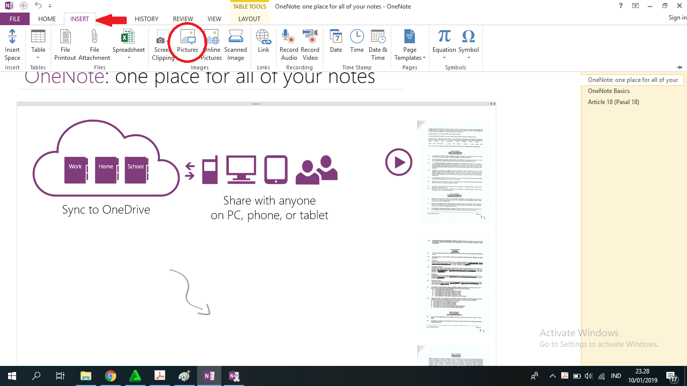Click the Record Video icon
Image resolution: width=687 pixels, height=386 pixels.
[310, 38]
